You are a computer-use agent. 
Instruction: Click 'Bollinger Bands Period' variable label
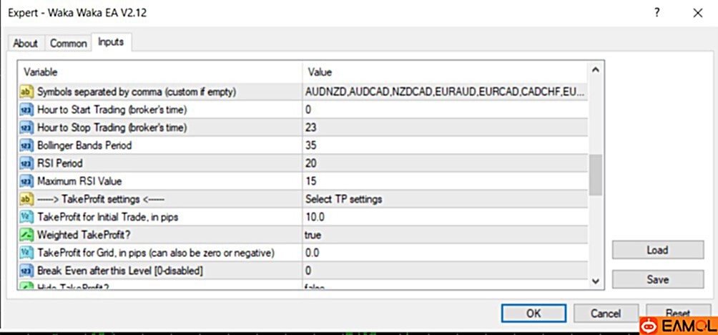[x=84, y=146]
